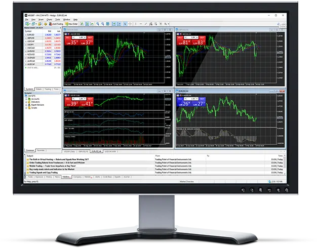Image resolution: width=317 pixels, height=250 pixels.
Task: Click the New Order toolbar button
Action: tap(73, 24)
